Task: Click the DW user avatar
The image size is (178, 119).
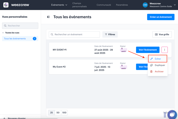Action: (x=145, y=5)
